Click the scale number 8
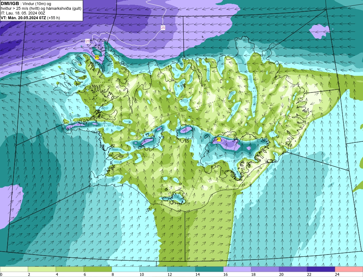Screen dimensions: 363x277 tap(113, 274)
